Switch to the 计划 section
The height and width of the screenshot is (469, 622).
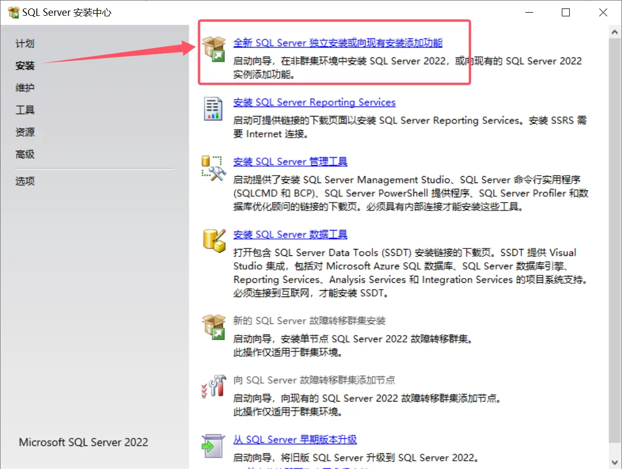[x=25, y=44]
